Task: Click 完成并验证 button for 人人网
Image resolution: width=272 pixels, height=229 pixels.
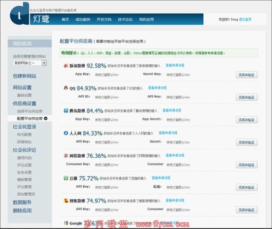Action: click(x=246, y=143)
